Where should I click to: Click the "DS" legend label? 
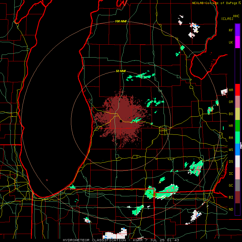coord(231,162)
